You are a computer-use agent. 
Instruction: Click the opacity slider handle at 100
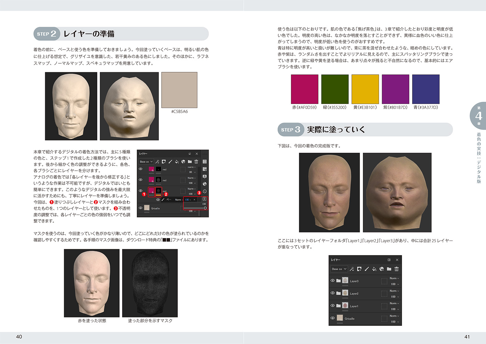click(205, 208)
